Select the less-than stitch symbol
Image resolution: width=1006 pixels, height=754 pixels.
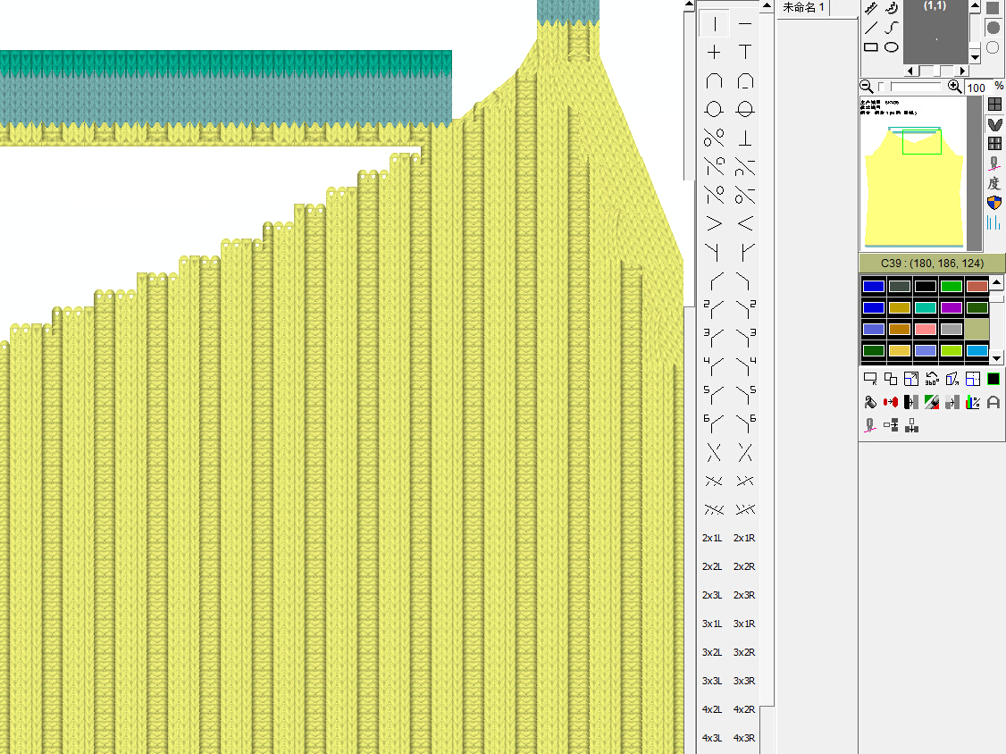[x=745, y=224]
